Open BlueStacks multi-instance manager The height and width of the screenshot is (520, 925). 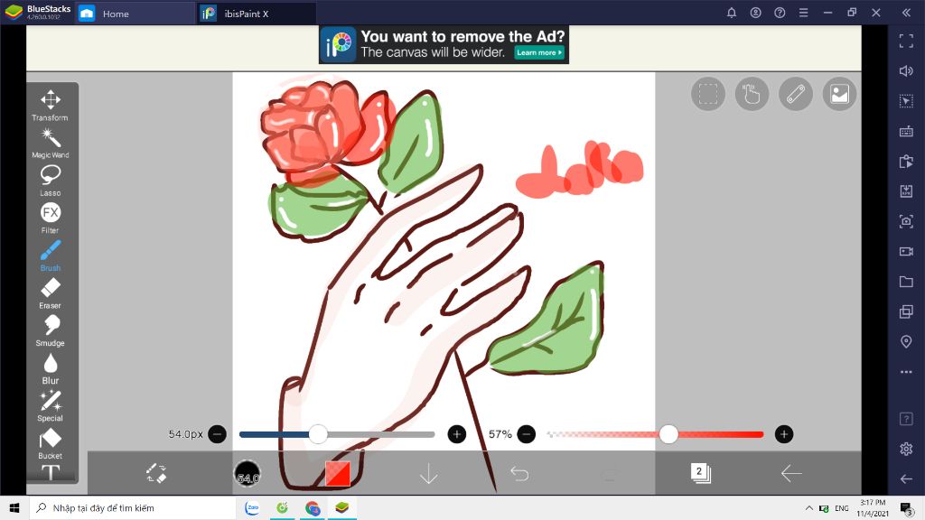click(906, 311)
